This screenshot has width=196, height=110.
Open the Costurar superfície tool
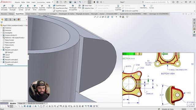(118, 8)
